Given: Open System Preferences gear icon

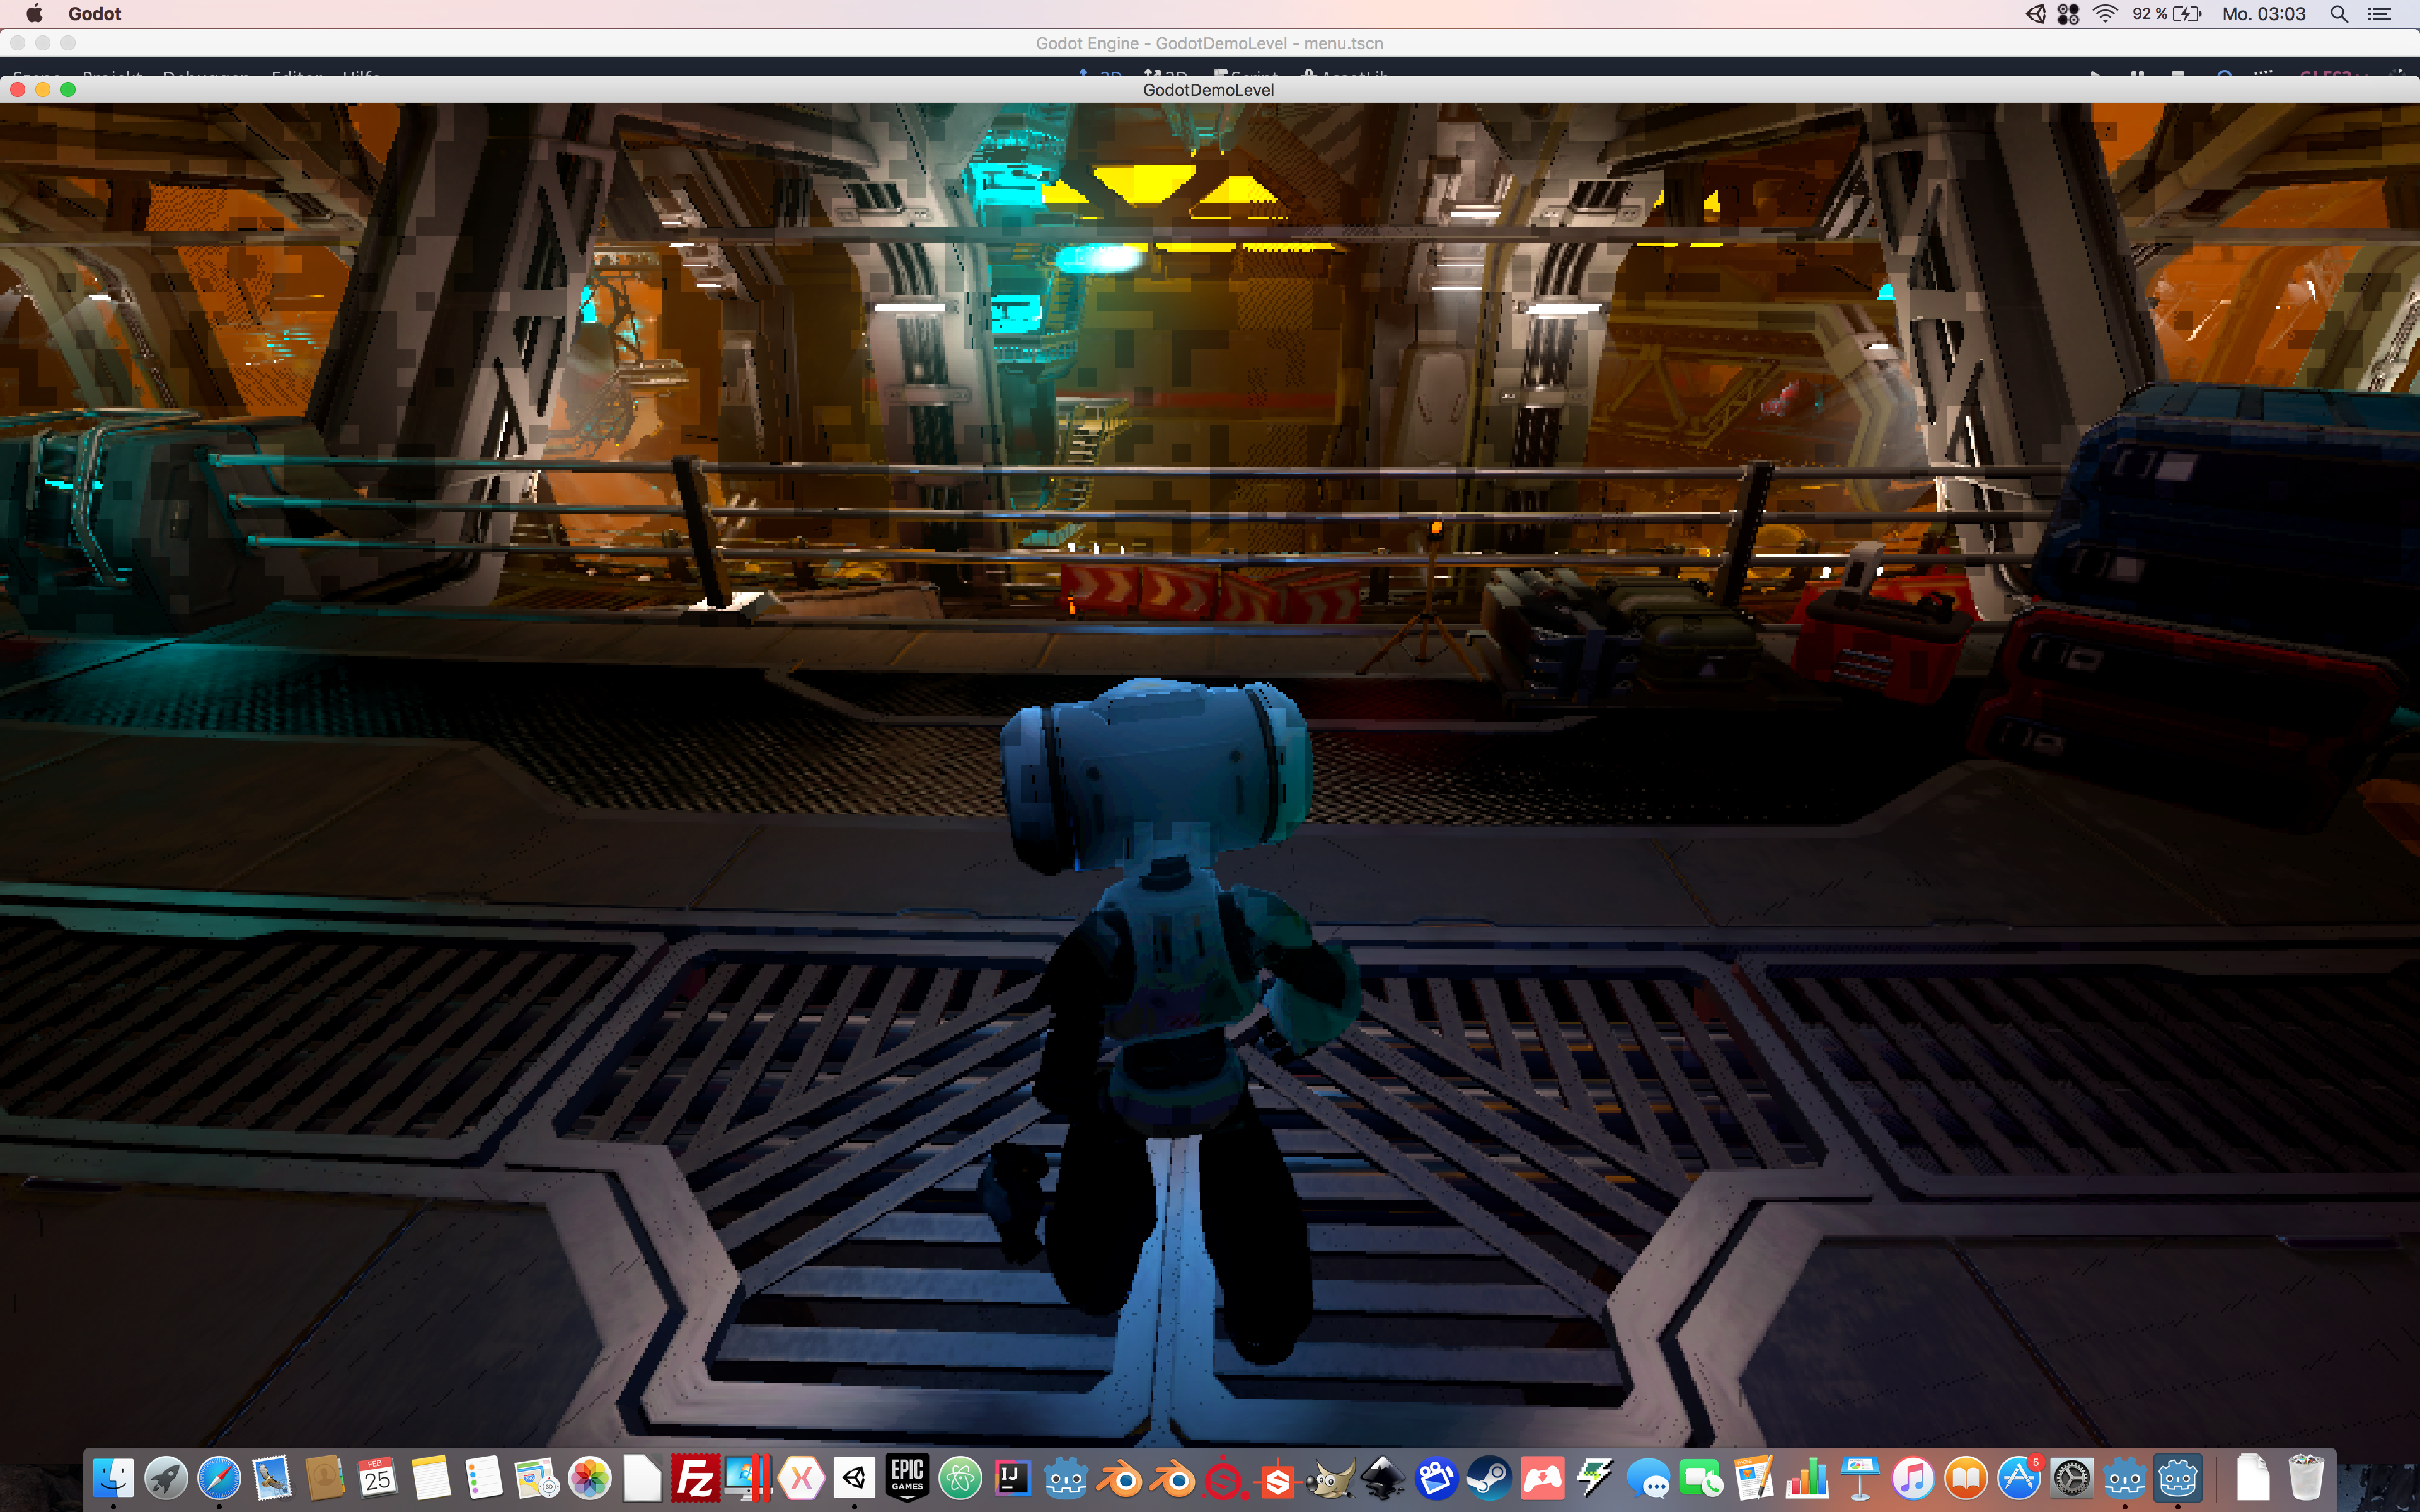Looking at the screenshot, I should pyautogui.click(x=2071, y=1478).
